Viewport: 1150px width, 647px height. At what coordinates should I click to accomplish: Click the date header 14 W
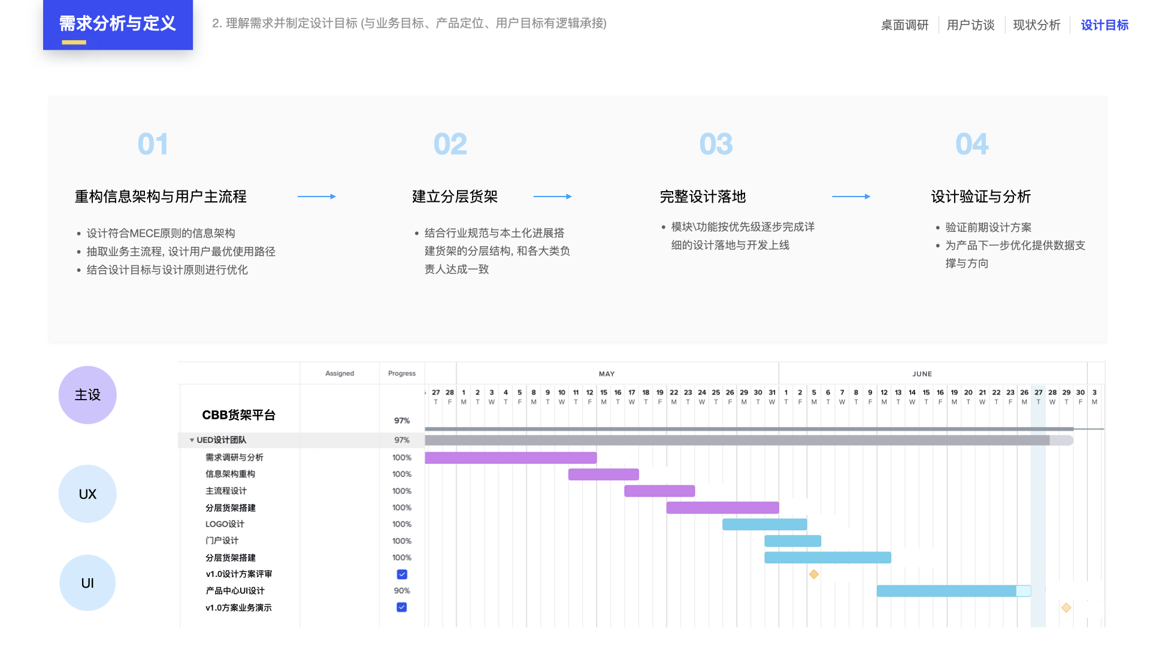click(x=912, y=397)
